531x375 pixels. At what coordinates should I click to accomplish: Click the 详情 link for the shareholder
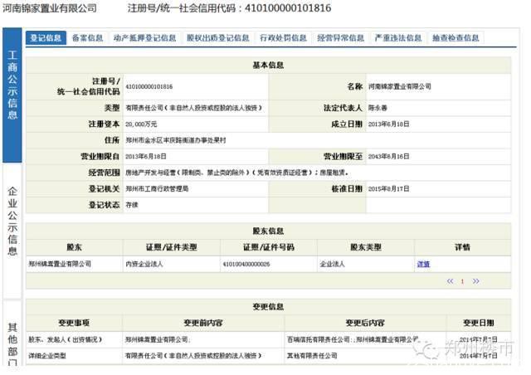pos(423,264)
